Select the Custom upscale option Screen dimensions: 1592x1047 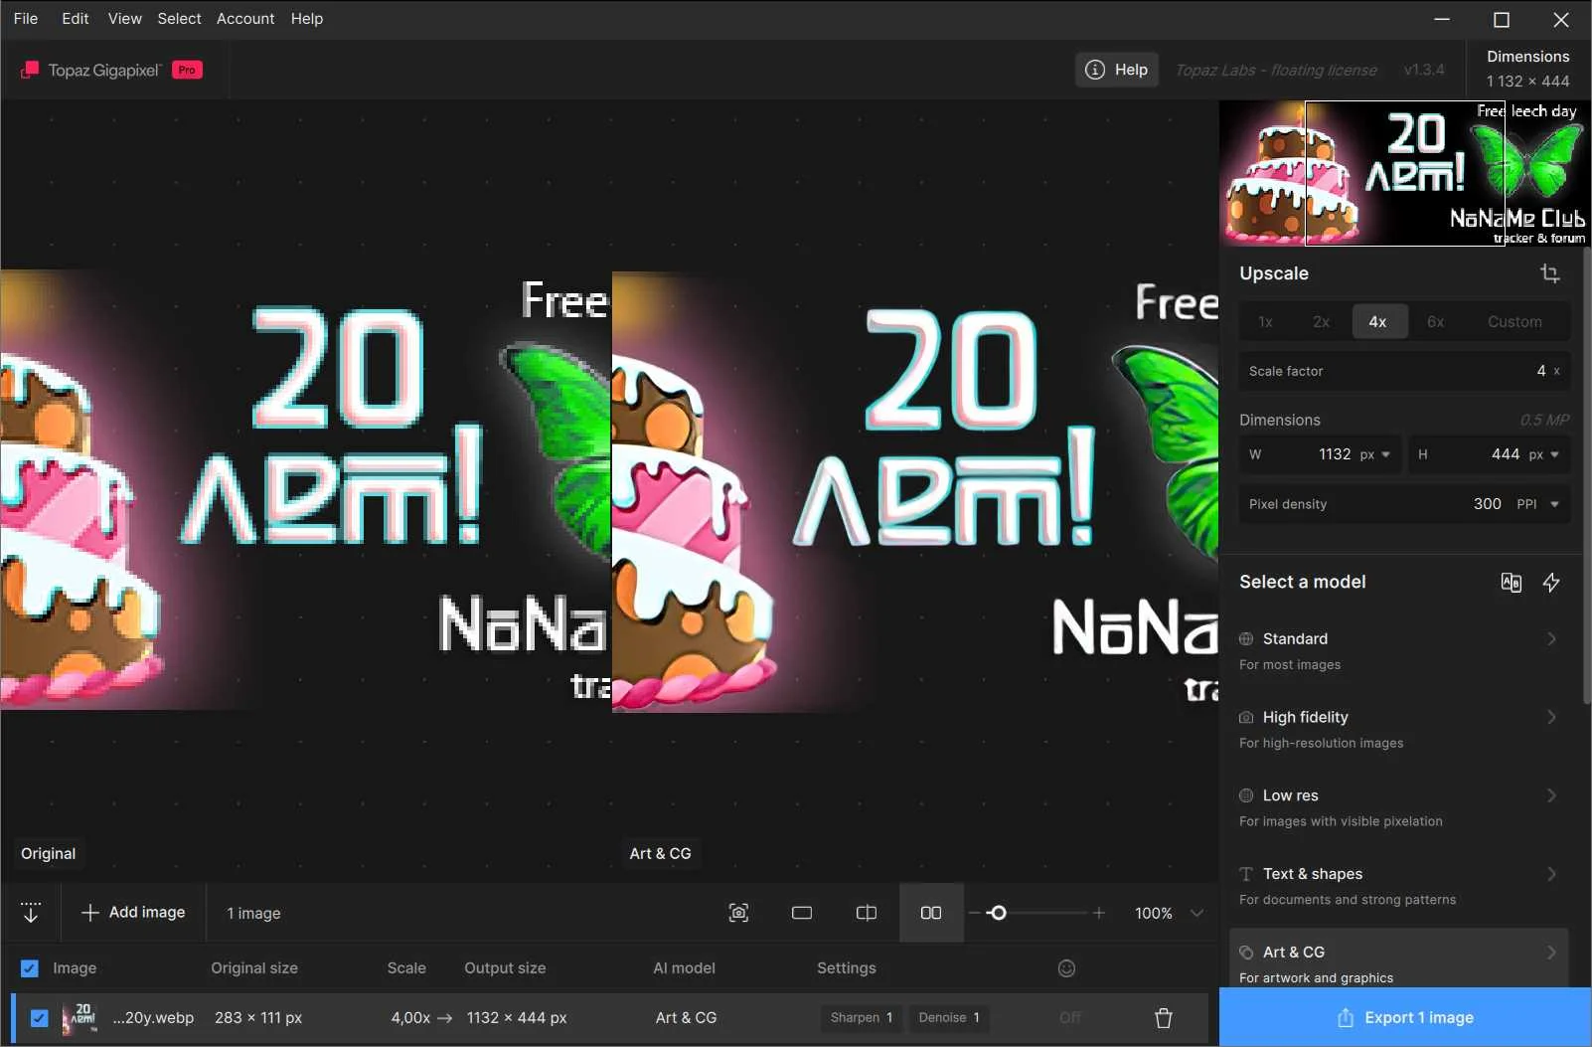pyautogui.click(x=1514, y=322)
